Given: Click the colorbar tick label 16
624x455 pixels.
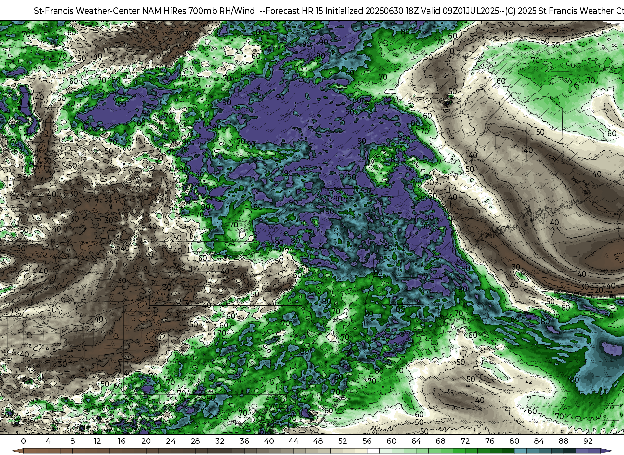Looking at the screenshot, I should point(122,441).
